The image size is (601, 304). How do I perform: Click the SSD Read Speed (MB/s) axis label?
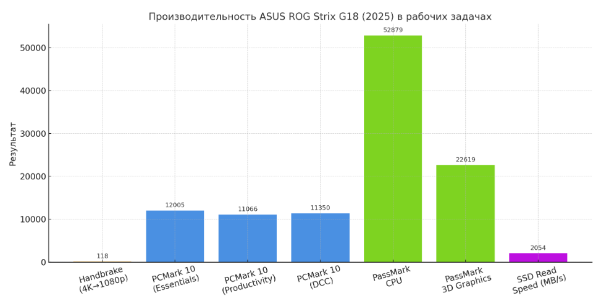pyautogui.click(x=538, y=281)
